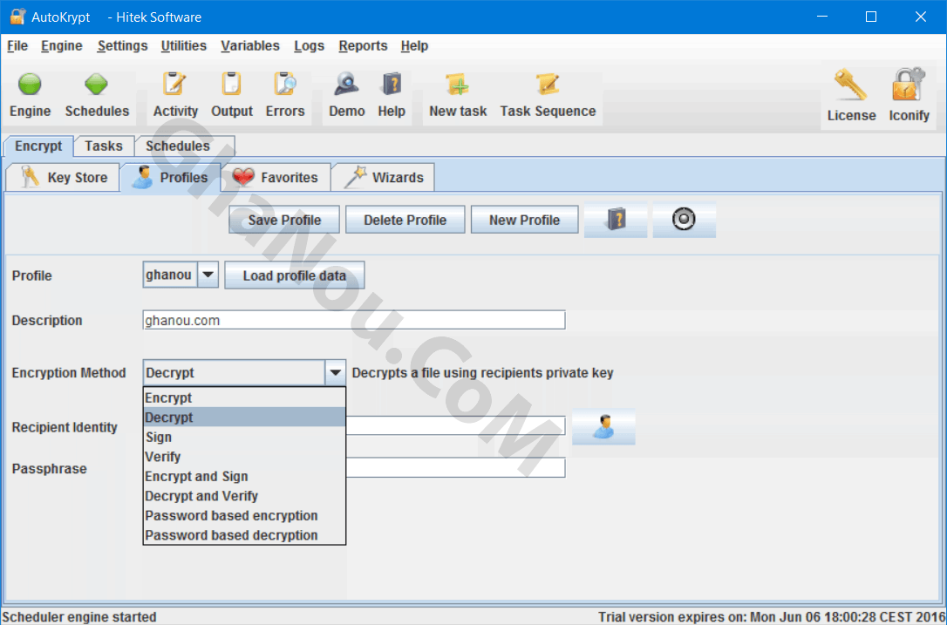The image size is (947, 625).
Task: Click the Iconify padlock icon
Action: pos(909,95)
